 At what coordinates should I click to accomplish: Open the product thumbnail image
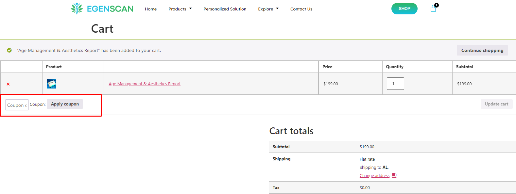(51, 84)
